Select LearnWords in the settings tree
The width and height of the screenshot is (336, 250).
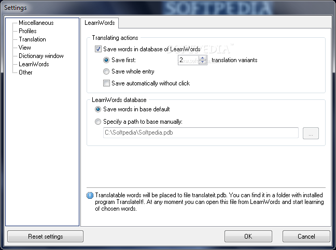tap(34, 64)
